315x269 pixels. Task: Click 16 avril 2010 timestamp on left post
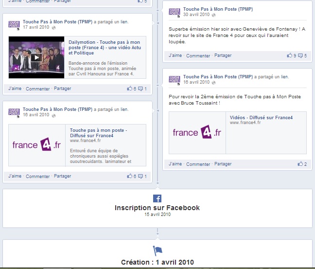tap(36, 115)
